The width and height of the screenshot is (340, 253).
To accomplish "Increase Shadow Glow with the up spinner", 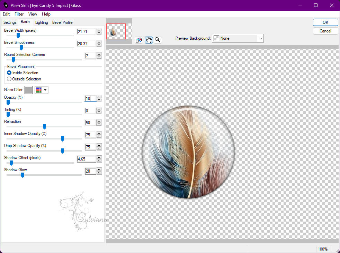I will point(99,170).
